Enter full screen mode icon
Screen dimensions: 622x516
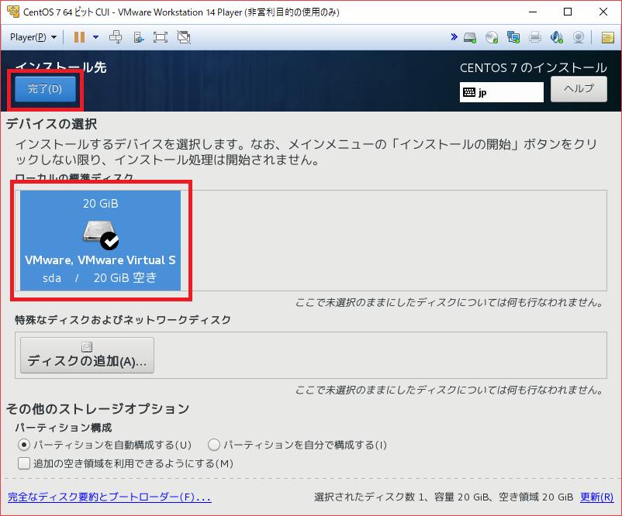tap(161, 37)
